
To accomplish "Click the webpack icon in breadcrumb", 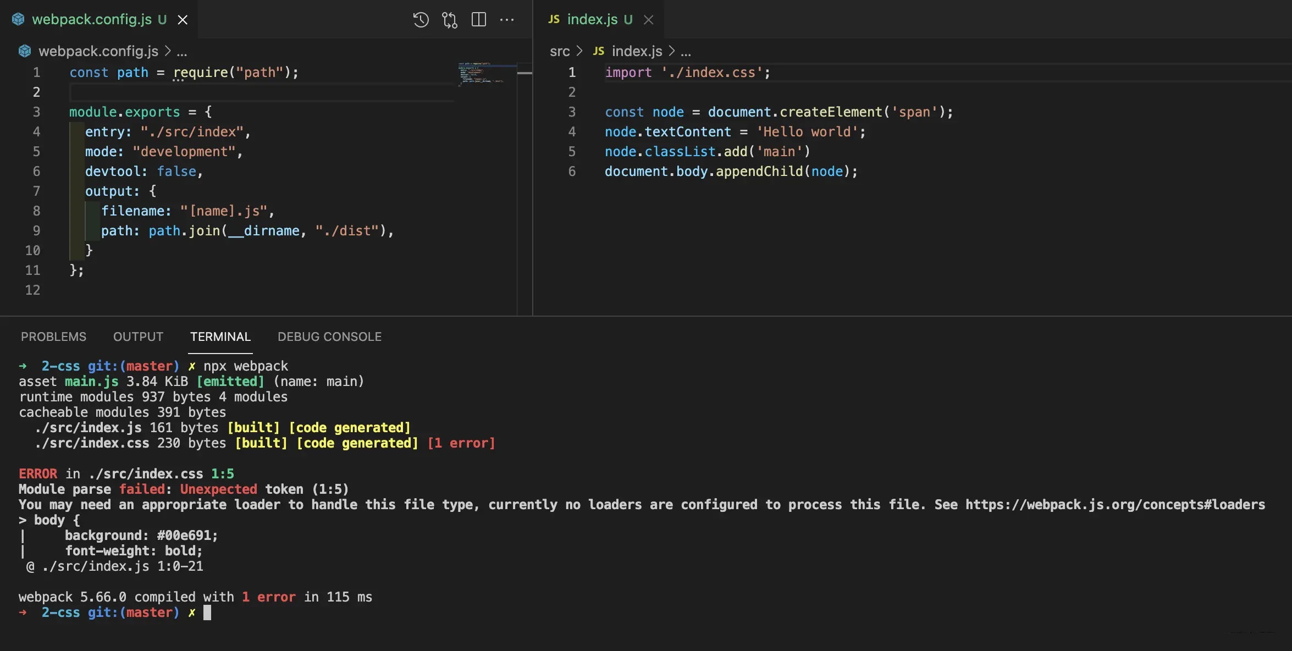I will click(25, 51).
